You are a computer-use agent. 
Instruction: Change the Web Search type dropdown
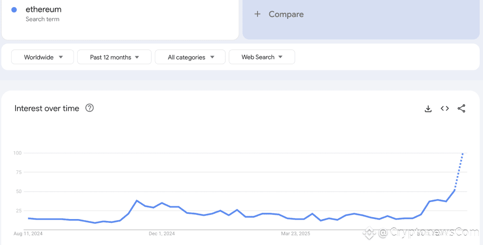(262, 57)
